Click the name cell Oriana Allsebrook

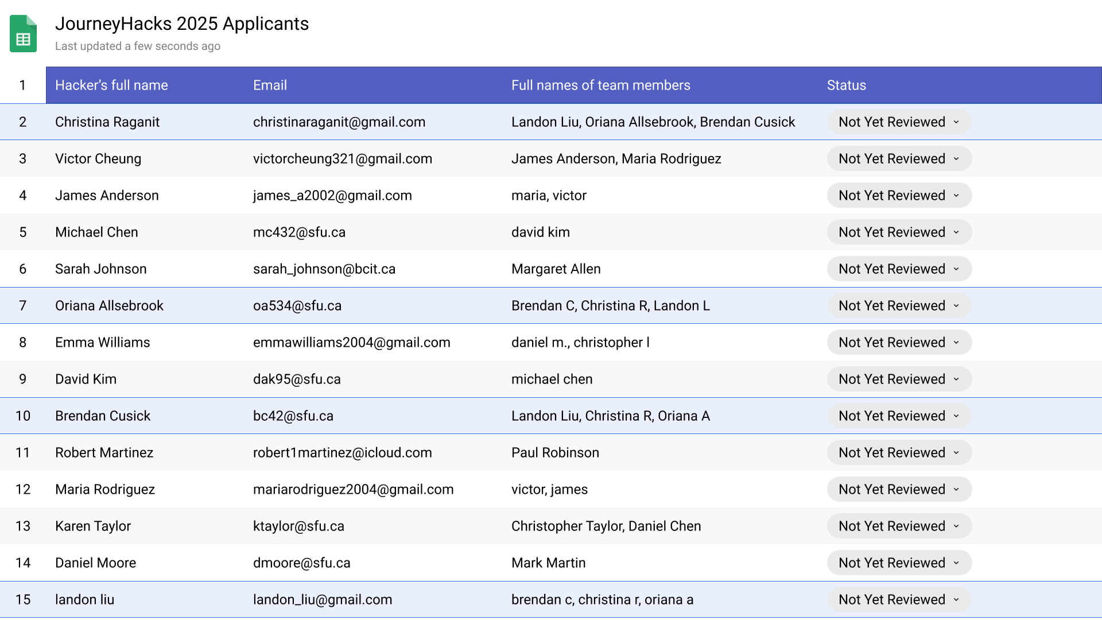click(109, 305)
